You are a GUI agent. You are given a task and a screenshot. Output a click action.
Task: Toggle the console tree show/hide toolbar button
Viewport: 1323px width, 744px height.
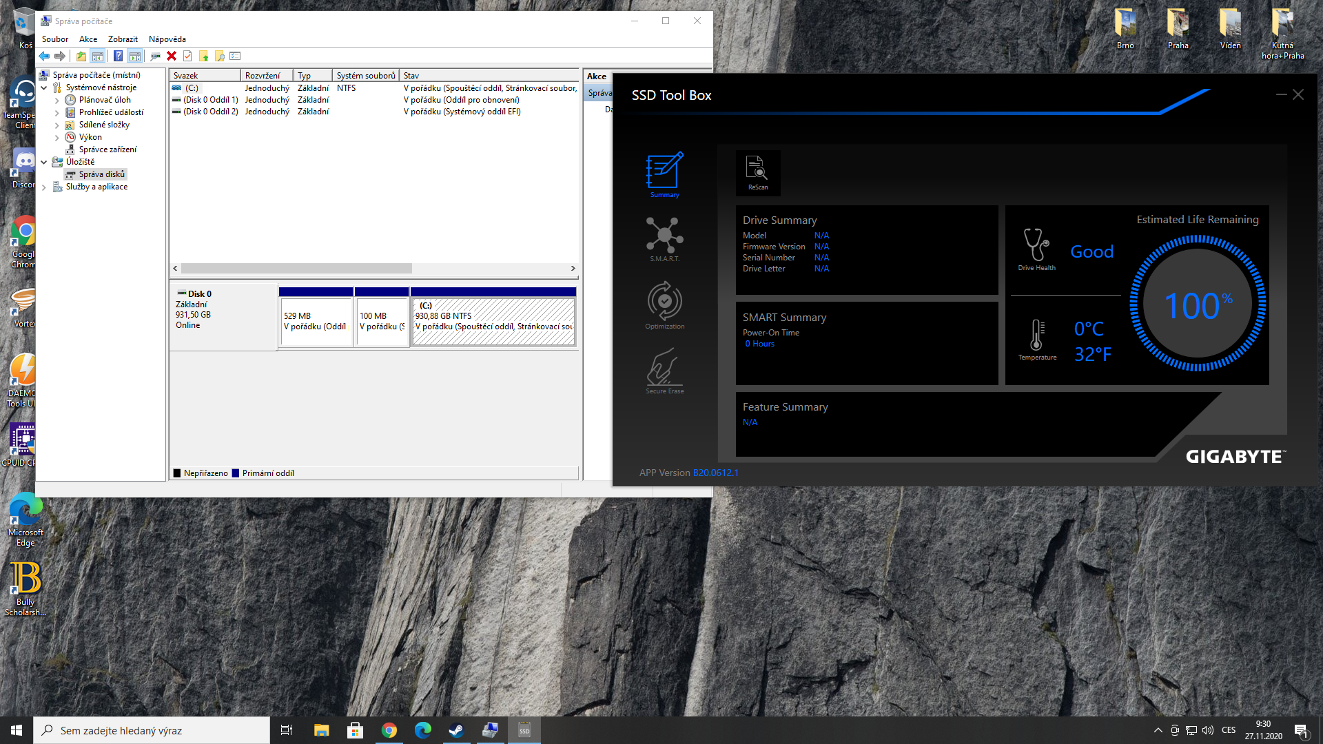point(98,56)
